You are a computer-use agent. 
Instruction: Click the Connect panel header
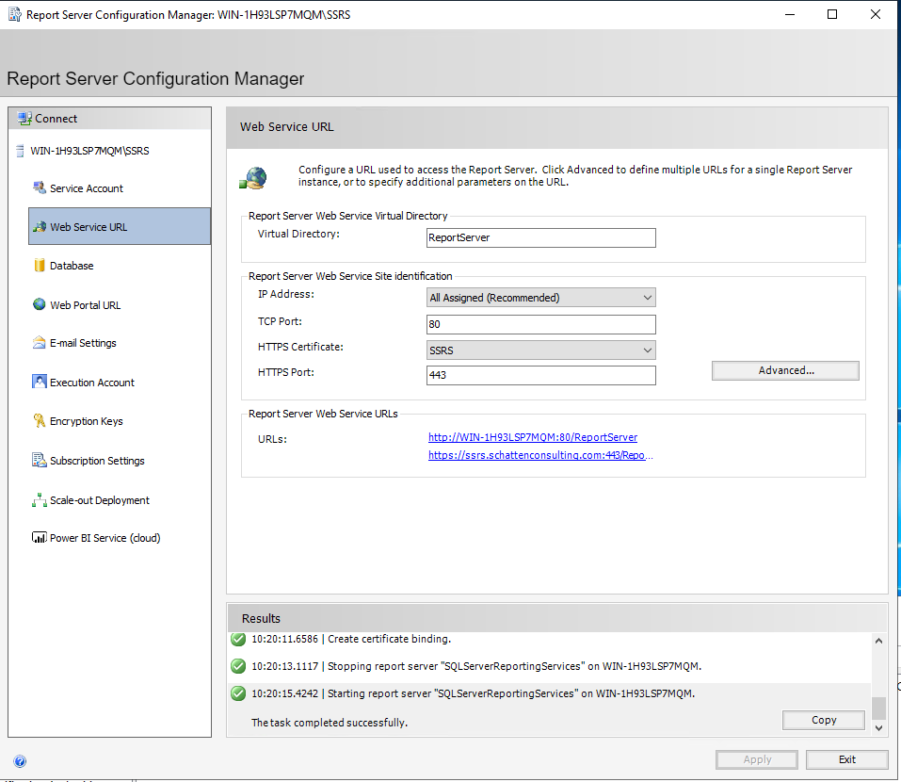pos(54,118)
